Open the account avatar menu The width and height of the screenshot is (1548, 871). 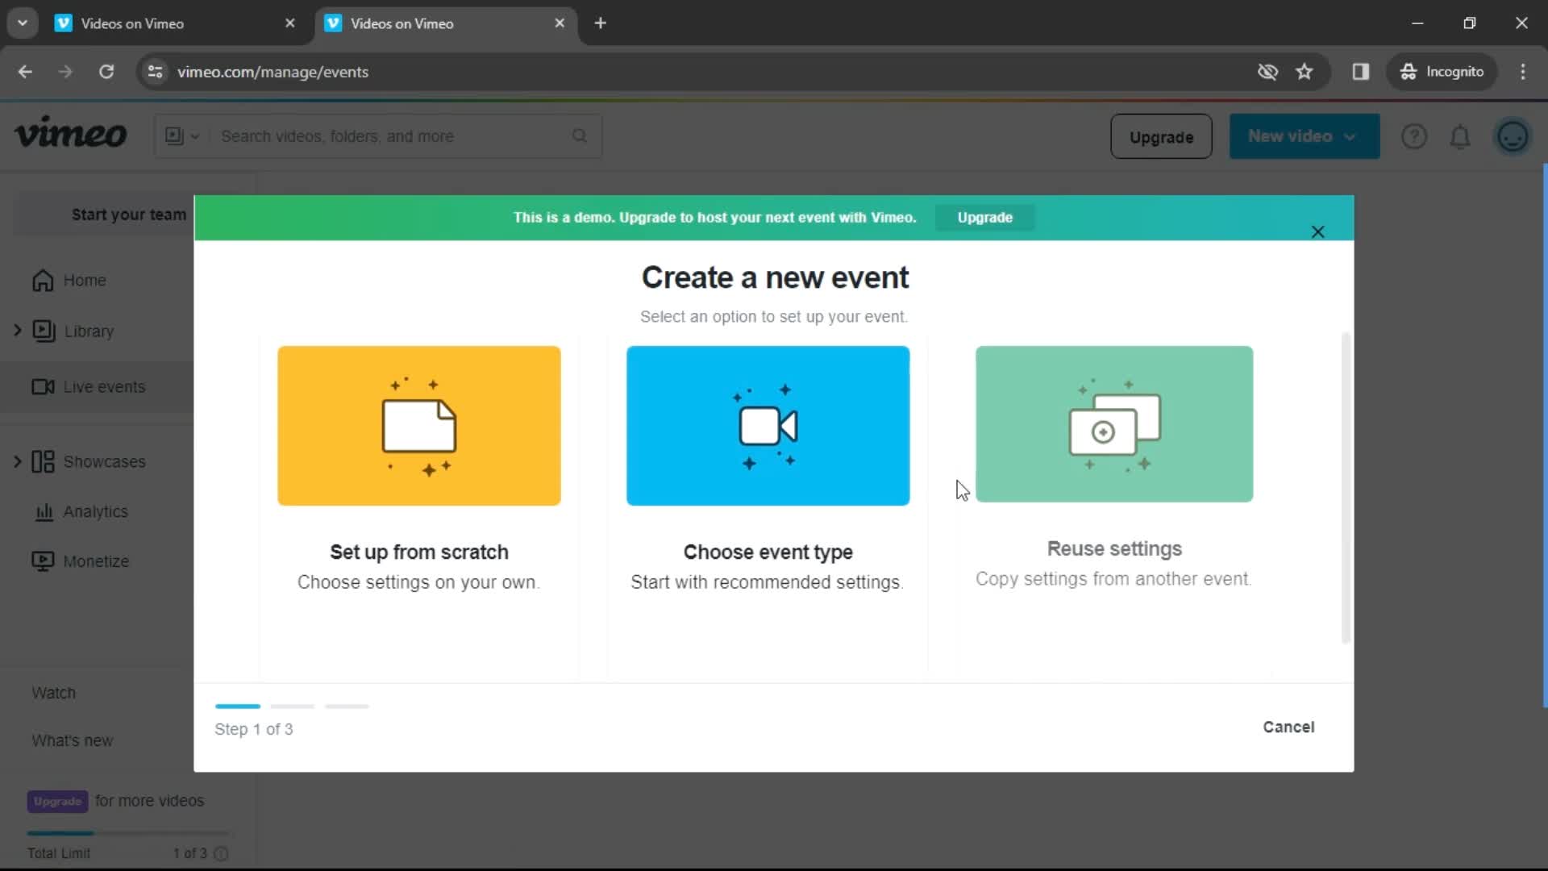tap(1513, 136)
